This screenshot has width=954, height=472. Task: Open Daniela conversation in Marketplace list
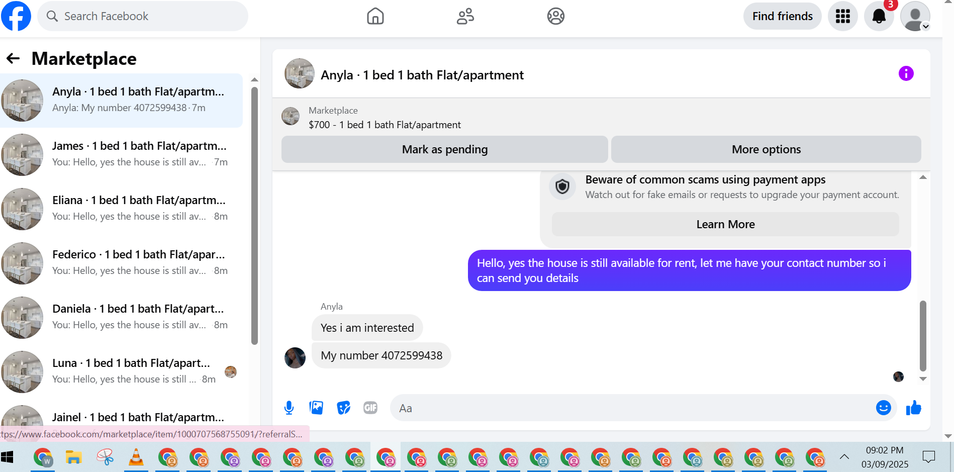tap(122, 317)
